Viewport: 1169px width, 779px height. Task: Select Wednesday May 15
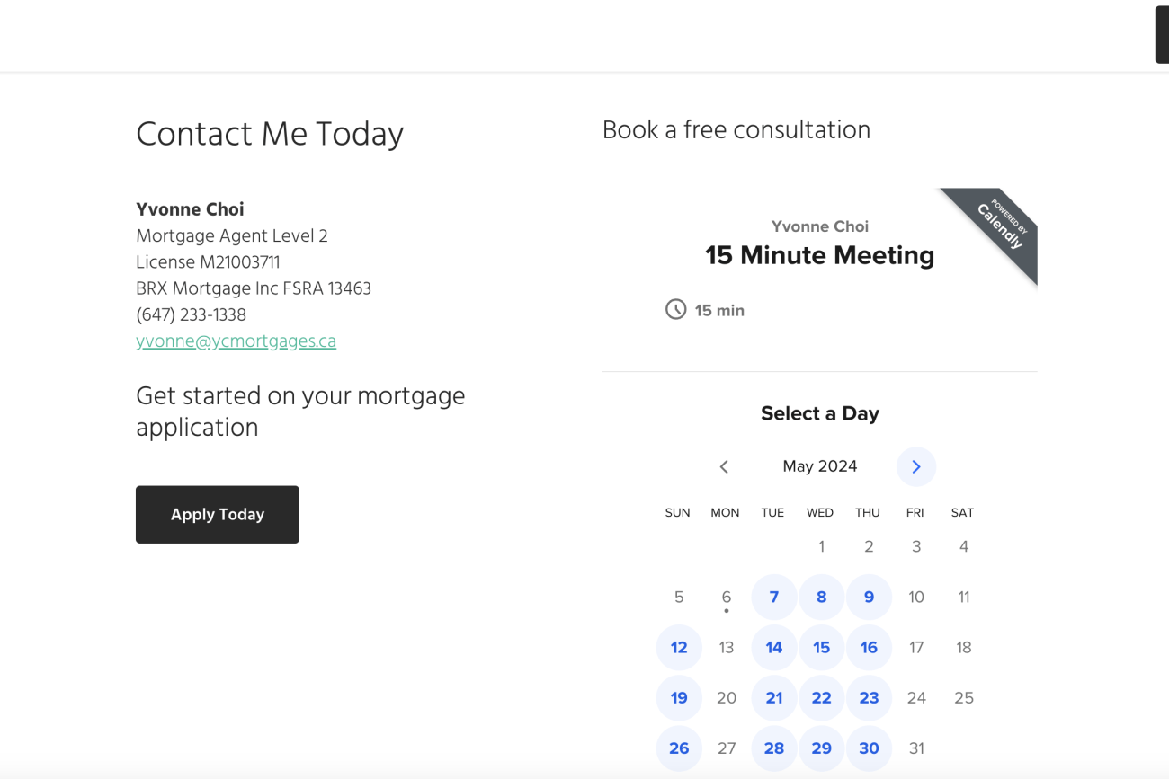[x=821, y=647]
